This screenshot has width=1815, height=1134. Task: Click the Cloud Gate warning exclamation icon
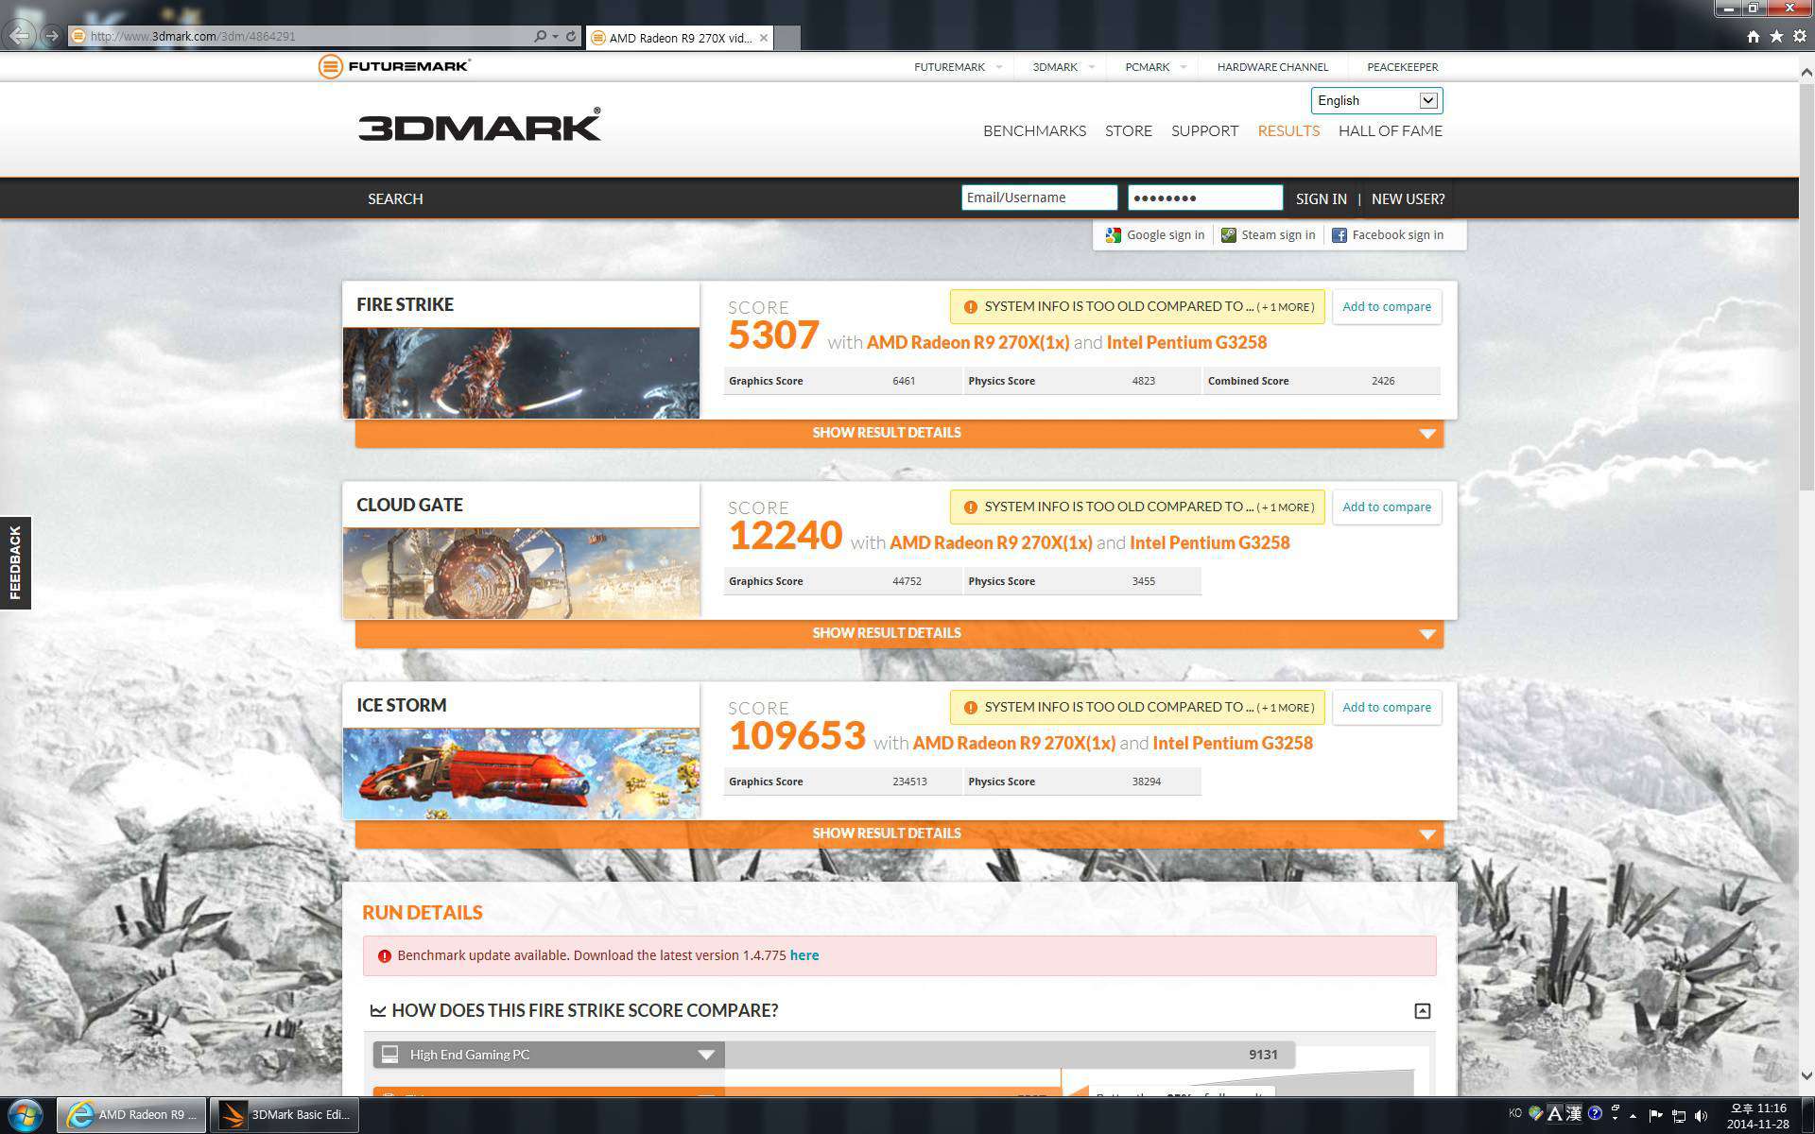point(970,507)
